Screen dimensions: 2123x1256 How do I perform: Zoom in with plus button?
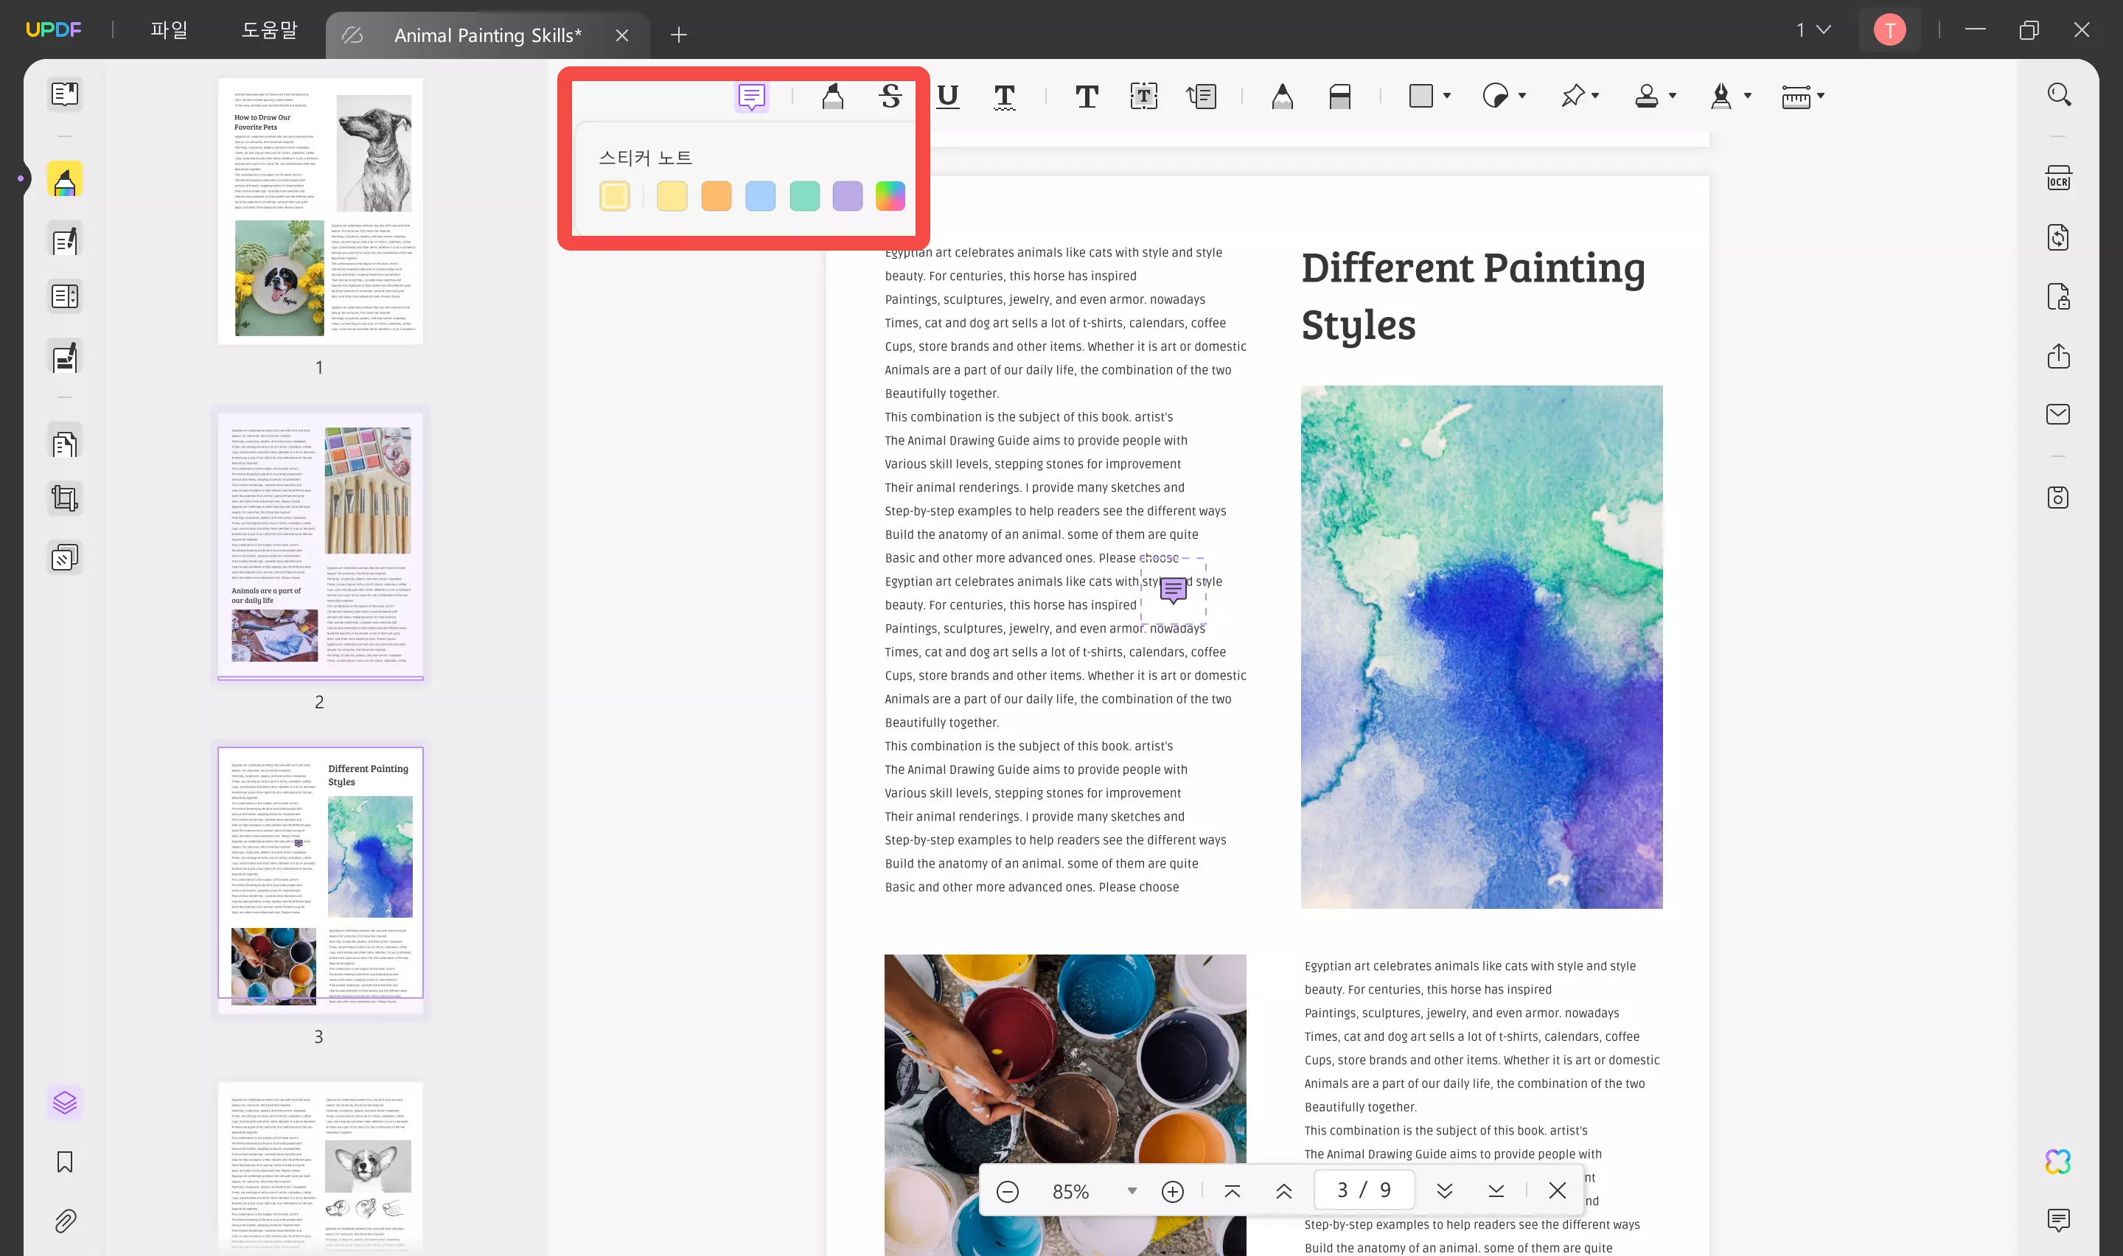[x=1173, y=1192]
